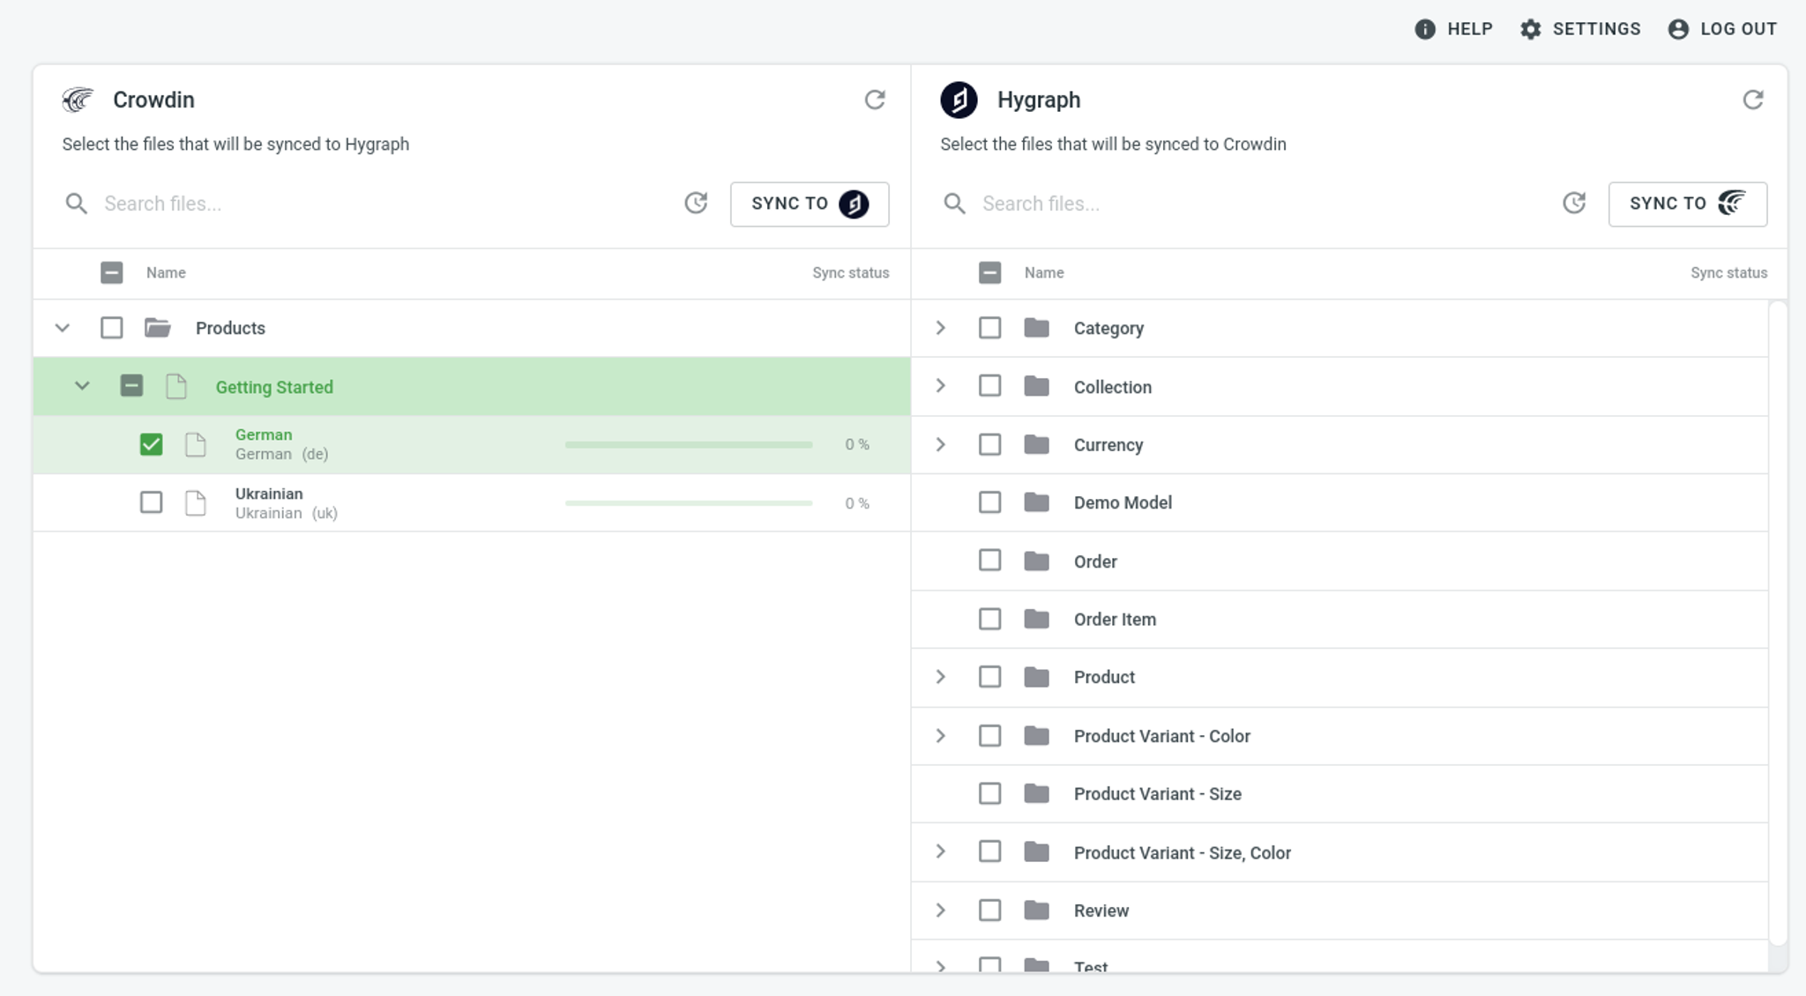
Task: Click the Product folder icon
Action: (x=1036, y=677)
